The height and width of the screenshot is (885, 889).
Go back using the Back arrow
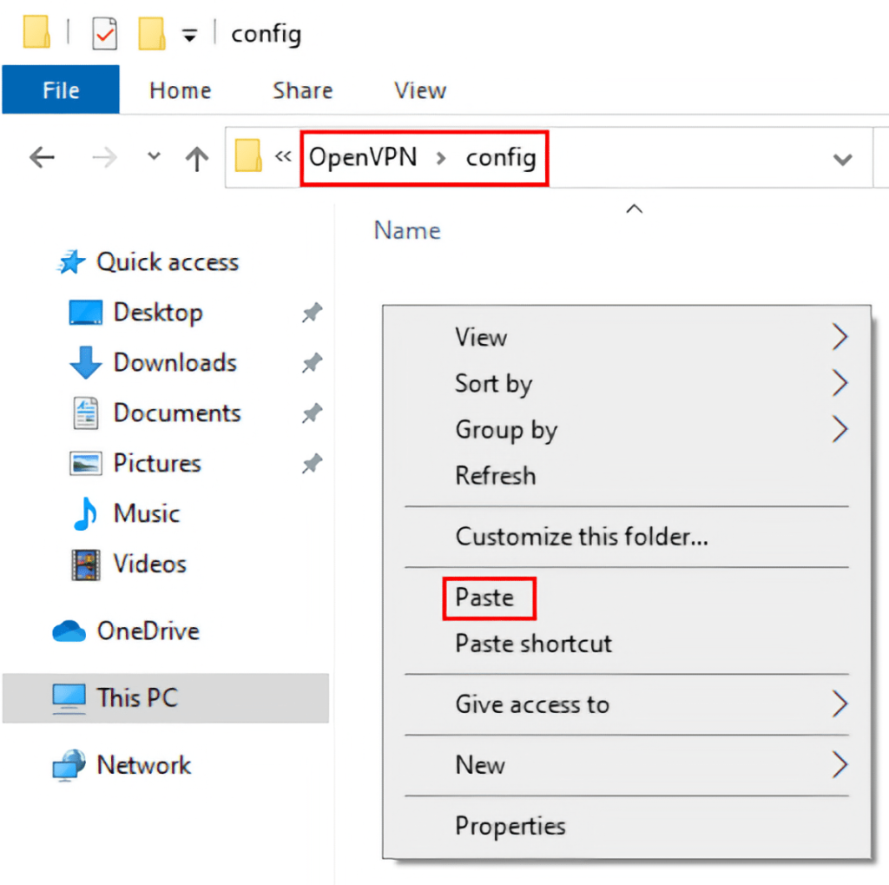42,157
